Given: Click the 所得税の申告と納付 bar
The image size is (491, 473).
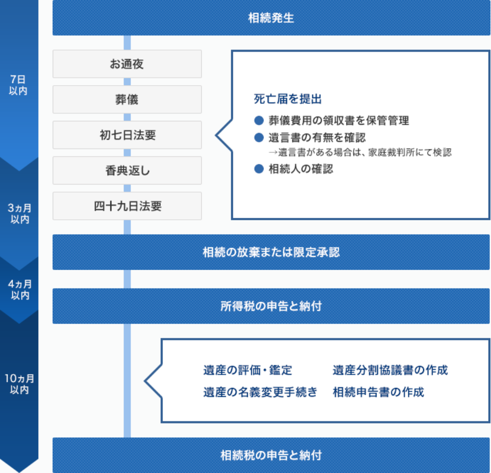Looking at the screenshot, I should click(271, 306).
